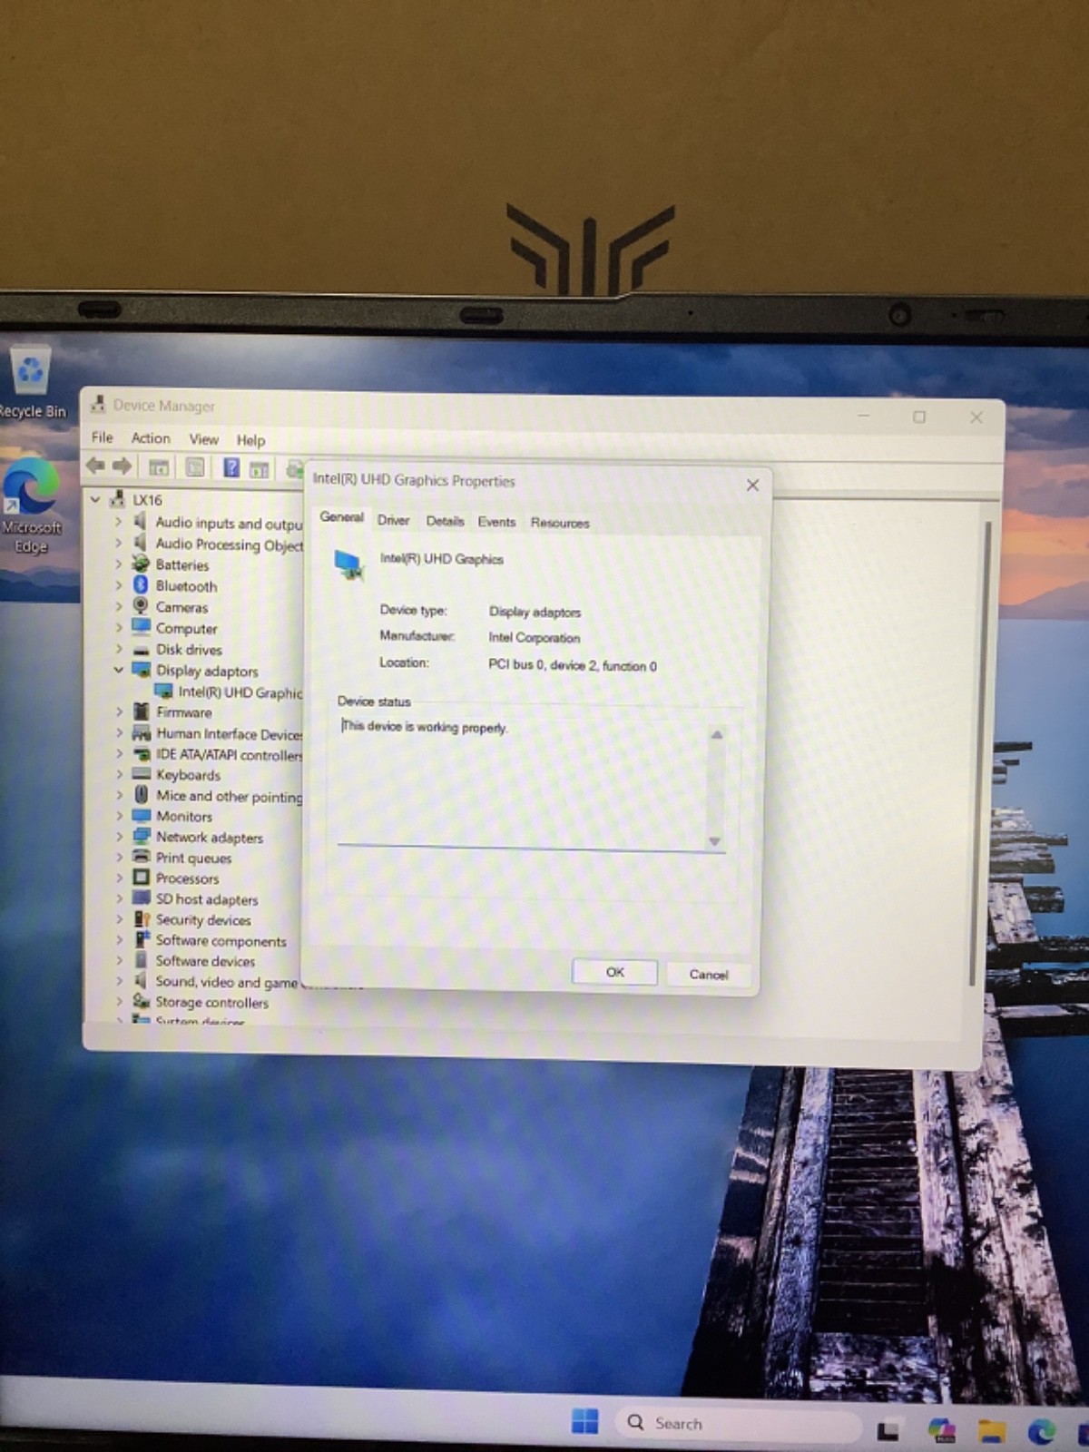Screen dimensions: 1089x1452
Task: Click the Network adapters icon
Action: pos(141,837)
